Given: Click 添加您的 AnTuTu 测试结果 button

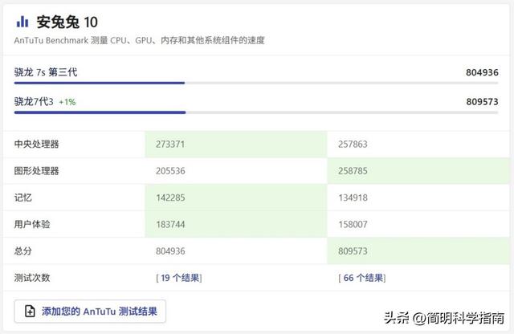Looking at the screenshot, I should [x=90, y=311].
